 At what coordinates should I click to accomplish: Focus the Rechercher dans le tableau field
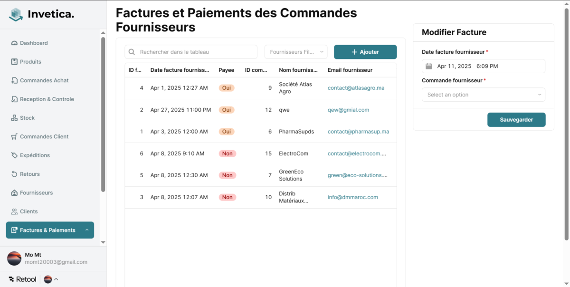[x=191, y=52]
